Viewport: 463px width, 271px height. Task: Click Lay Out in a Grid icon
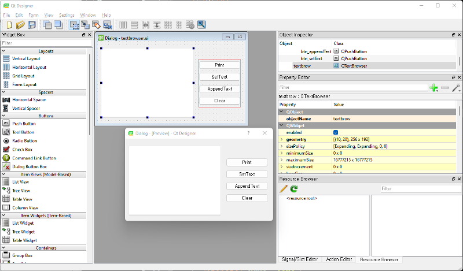point(168,25)
